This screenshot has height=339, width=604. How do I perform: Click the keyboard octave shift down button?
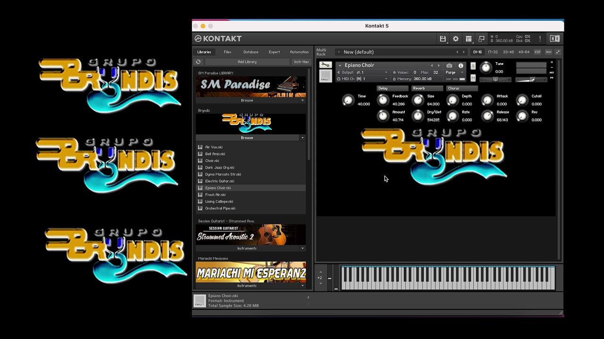pos(320,283)
